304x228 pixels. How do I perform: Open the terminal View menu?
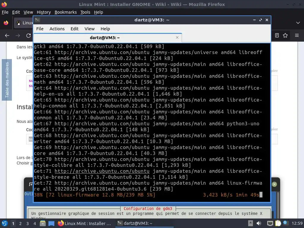click(x=89, y=29)
